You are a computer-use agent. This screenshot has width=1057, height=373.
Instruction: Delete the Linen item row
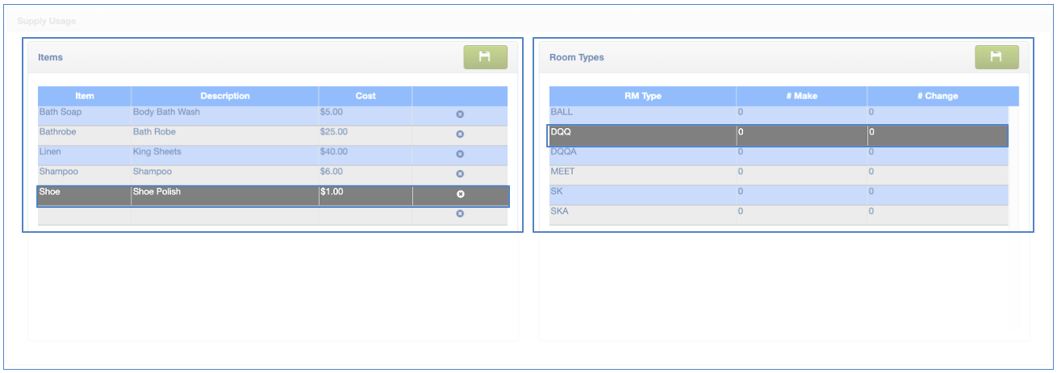point(460,154)
